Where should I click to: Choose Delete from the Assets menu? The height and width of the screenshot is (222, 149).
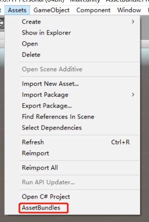[72, 55]
